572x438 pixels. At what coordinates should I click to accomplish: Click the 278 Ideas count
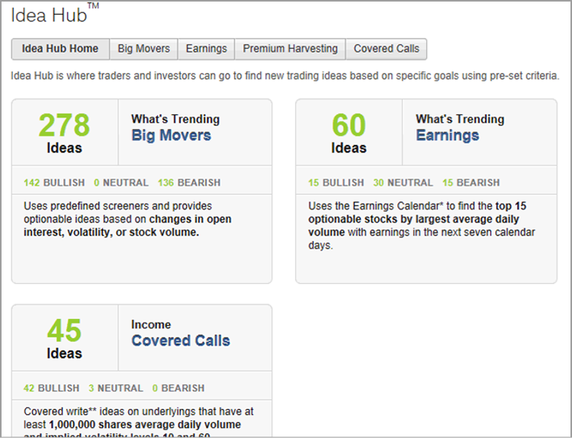(64, 133)
